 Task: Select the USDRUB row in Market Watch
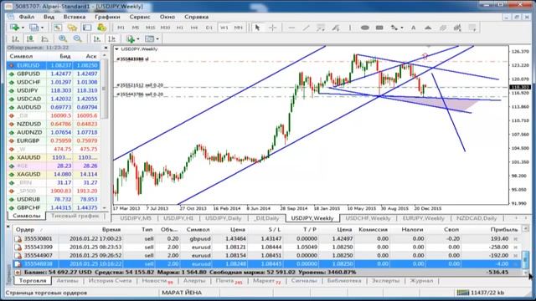[54, 199]
